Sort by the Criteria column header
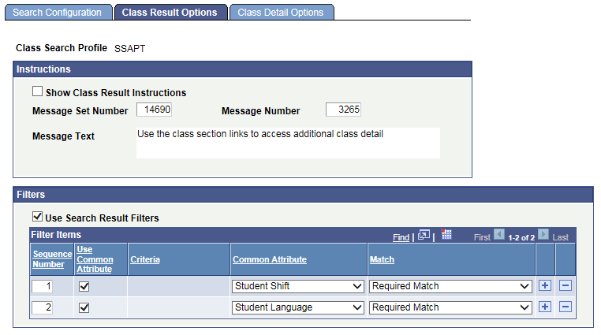Image resolution: width=601 pixels, height=335 pixels. [145, 259]
